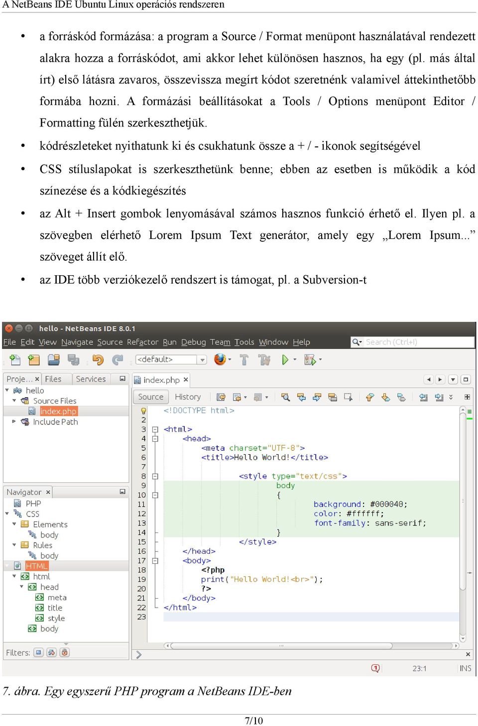Open the Tools menu
Viewport: 478px width, 726px height.
(x=244, y=342)
